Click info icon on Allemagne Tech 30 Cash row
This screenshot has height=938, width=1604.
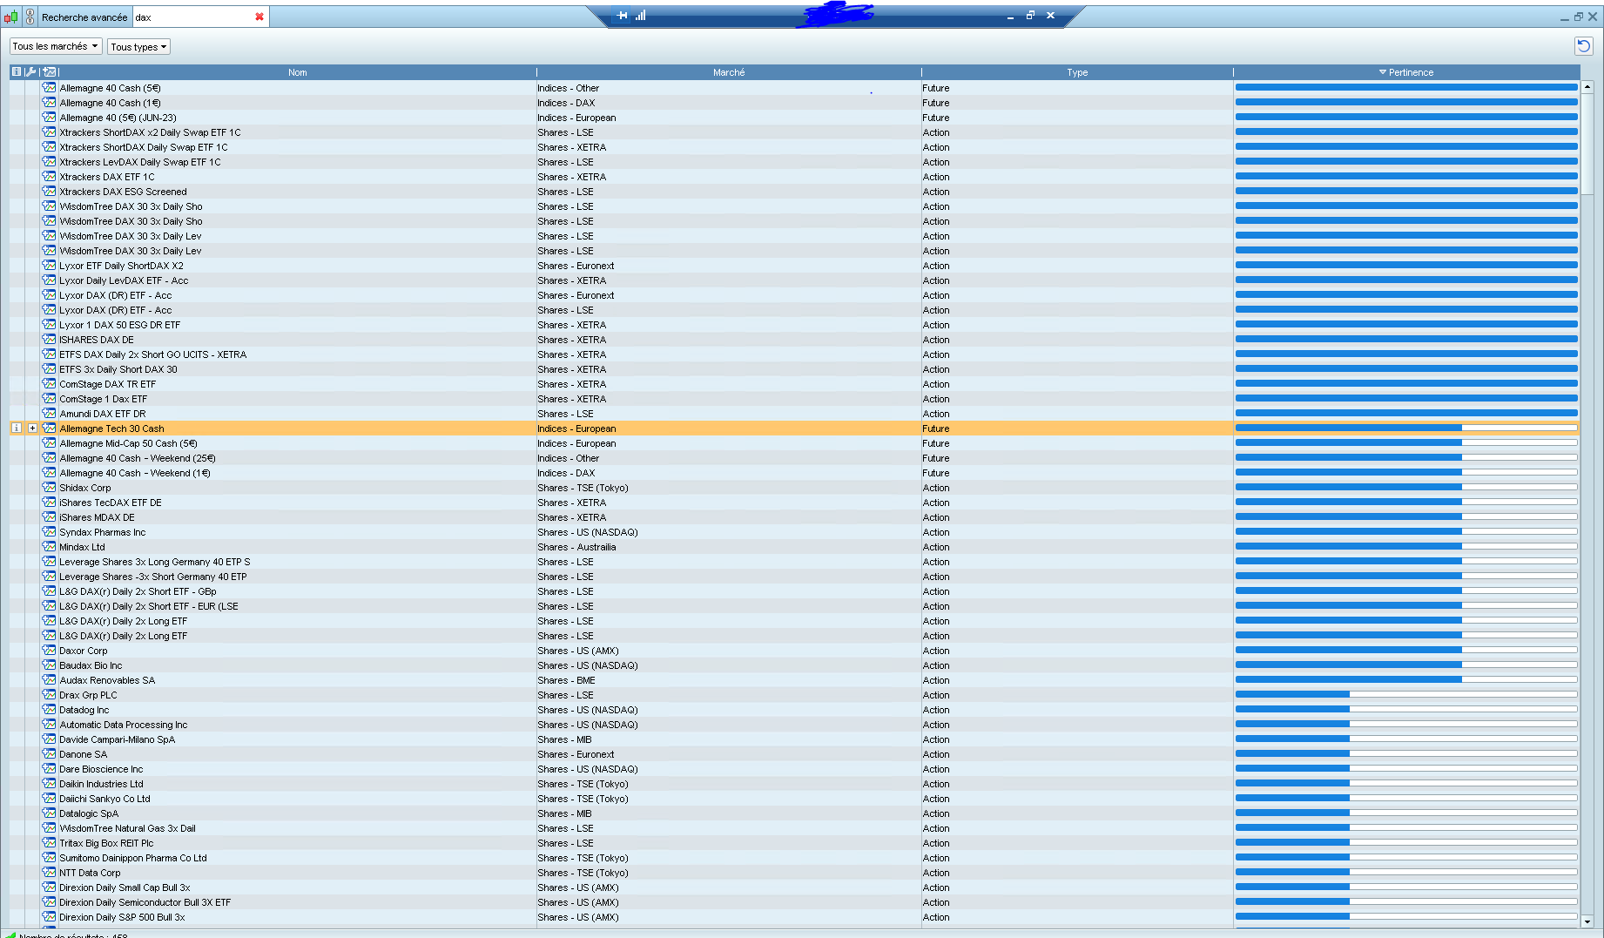17,429
